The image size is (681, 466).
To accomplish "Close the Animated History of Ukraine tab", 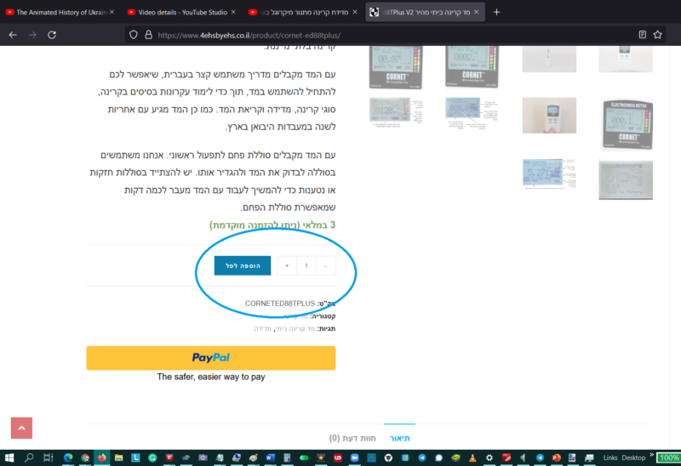I will [x=112, y=12].
